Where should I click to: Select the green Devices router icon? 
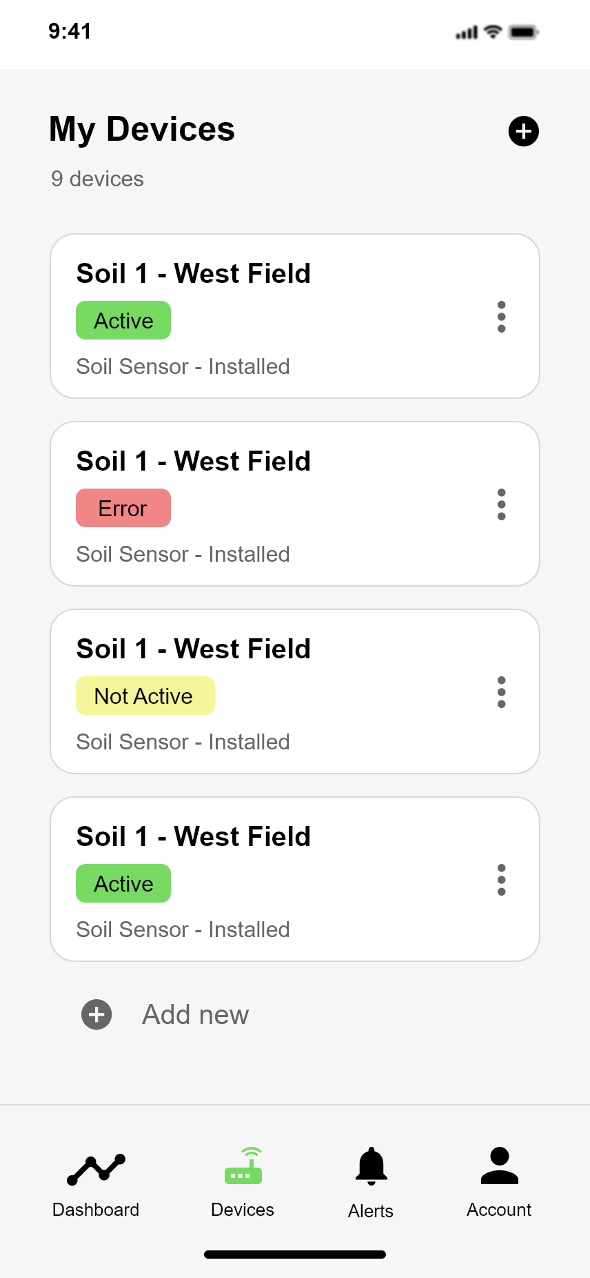[x=243, y=1166]
